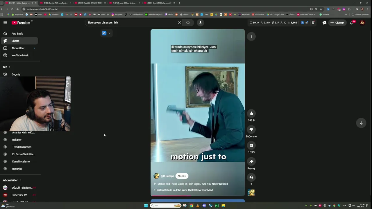Open the short's three-dot options menu

tap(251, 36)
